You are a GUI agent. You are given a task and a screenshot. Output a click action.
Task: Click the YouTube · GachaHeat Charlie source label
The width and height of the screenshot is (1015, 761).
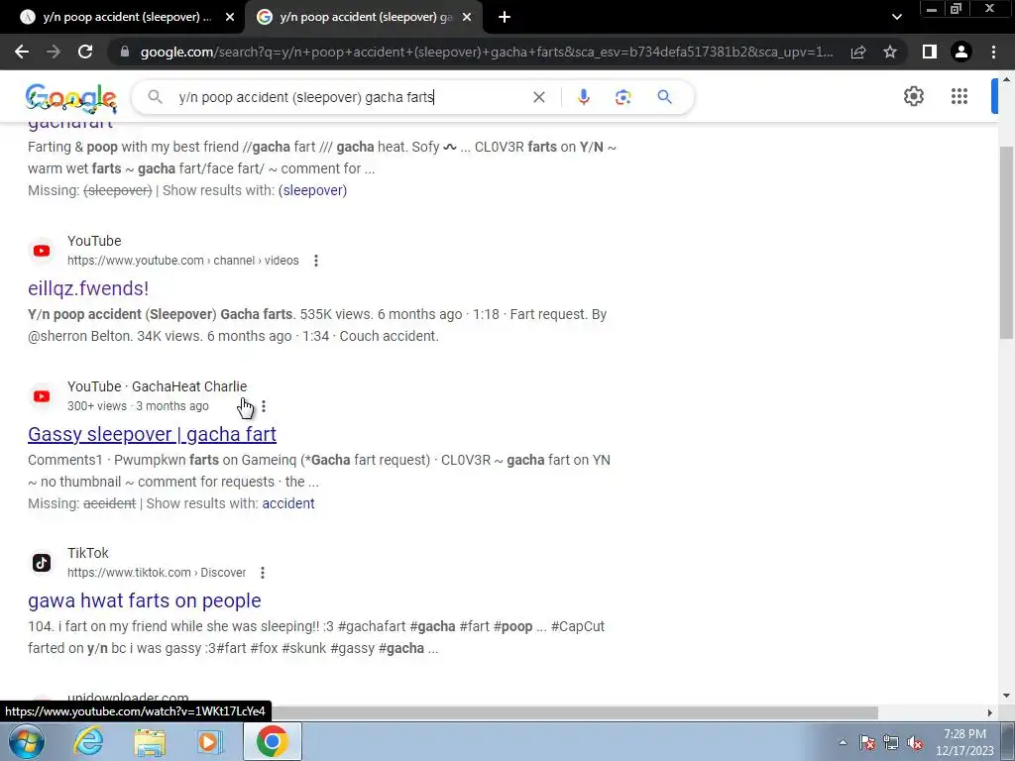point(158,387)
